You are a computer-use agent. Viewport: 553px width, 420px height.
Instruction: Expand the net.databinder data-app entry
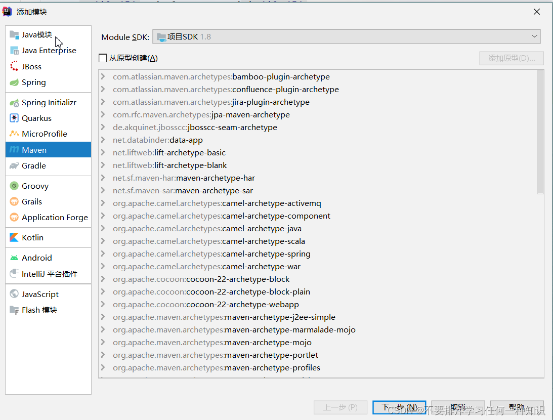coord(103,140)
